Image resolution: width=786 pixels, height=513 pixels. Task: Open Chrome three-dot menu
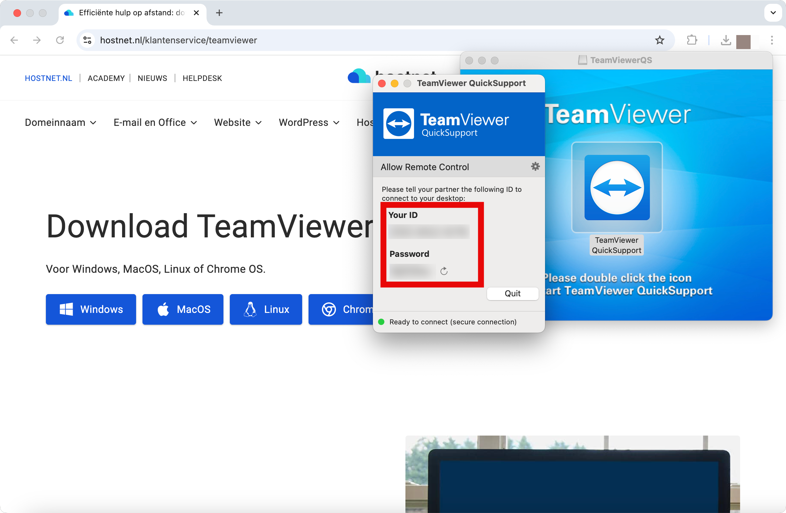tap(772, 40)
